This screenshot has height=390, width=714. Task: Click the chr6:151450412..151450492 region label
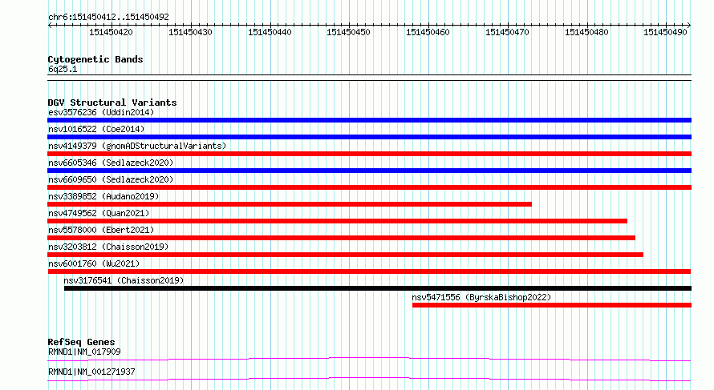click(108, 17)
